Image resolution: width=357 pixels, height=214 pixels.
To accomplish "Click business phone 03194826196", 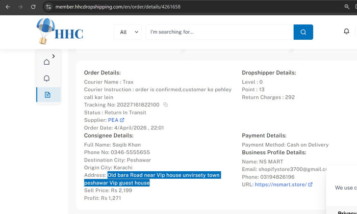I will coord(277,177).
